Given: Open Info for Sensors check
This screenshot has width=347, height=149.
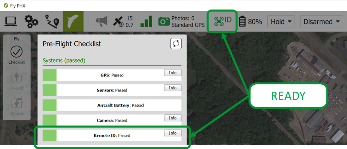Looking at the screenshot, I should pyautogui.click(x=172, y=88).
